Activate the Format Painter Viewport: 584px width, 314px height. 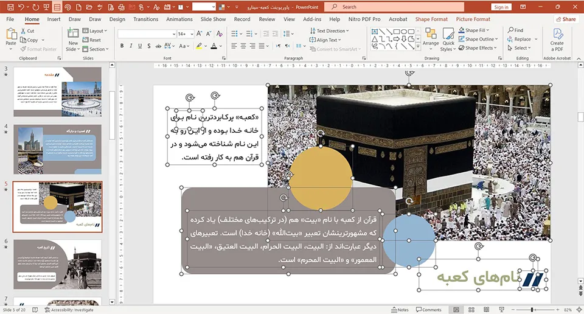[x=38, y=49]
